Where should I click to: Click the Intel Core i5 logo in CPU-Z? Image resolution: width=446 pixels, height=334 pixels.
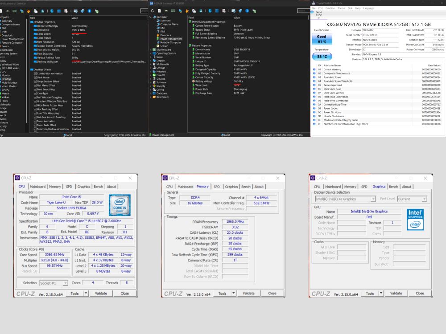tap(120, 205)
